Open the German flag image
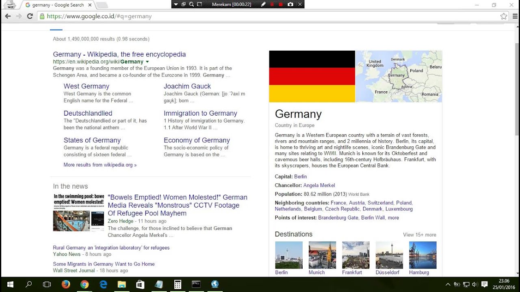 pos(312,76)
